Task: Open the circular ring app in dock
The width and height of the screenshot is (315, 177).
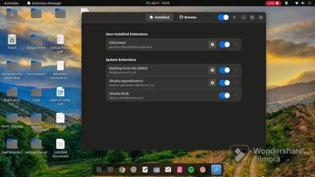Action: [133, 170]
